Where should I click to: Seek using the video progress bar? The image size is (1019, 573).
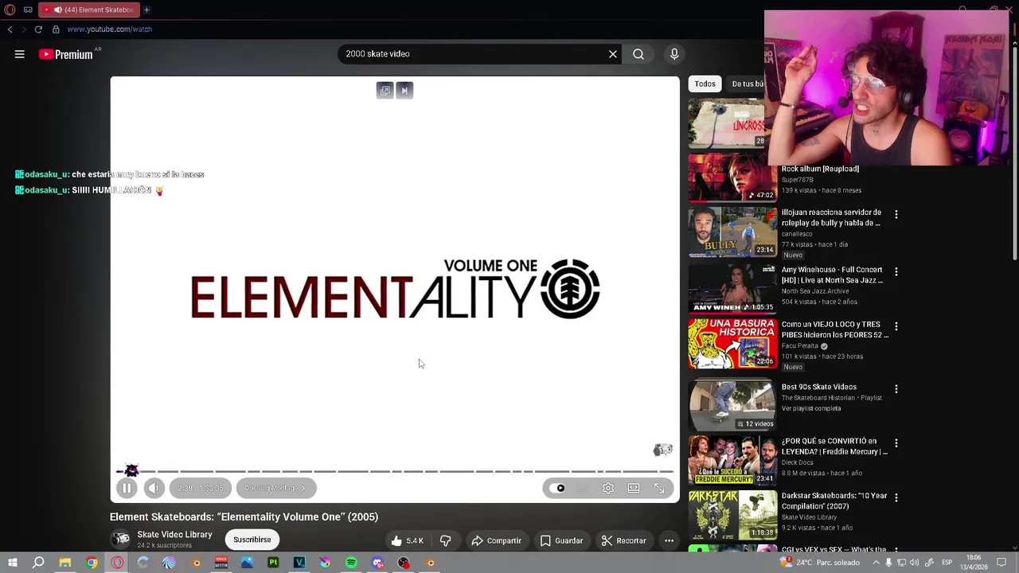coord(396,471)
